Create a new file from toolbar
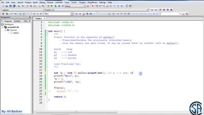Screen dimensions: 204x115 [3, 6]
